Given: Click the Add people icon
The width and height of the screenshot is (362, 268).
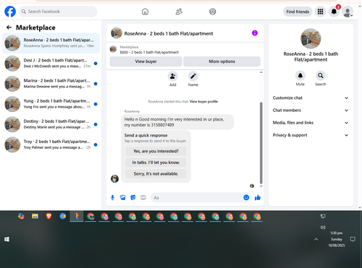Looking at the screenshot, I should coord(173,77).
